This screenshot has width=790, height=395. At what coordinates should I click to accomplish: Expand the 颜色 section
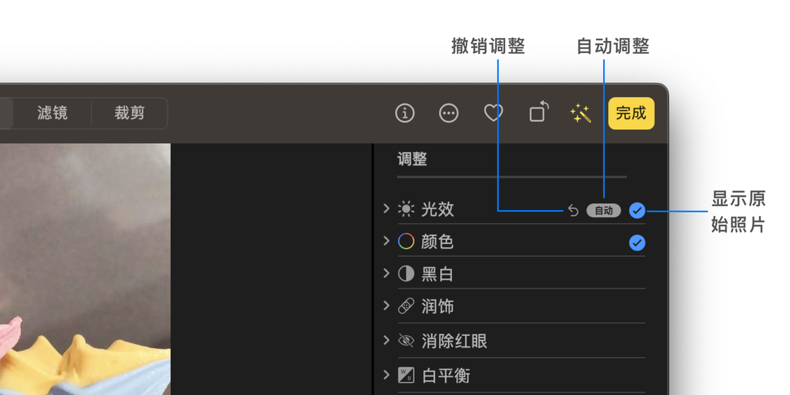point(387,241)
